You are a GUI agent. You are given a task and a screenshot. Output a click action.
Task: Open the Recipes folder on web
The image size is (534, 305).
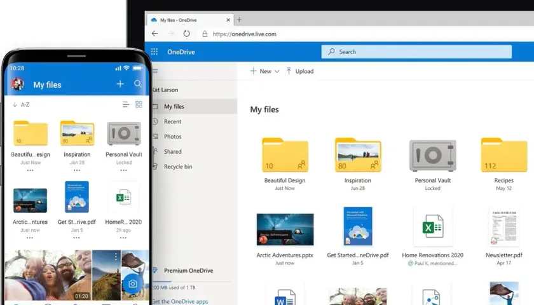click(503, 155)
